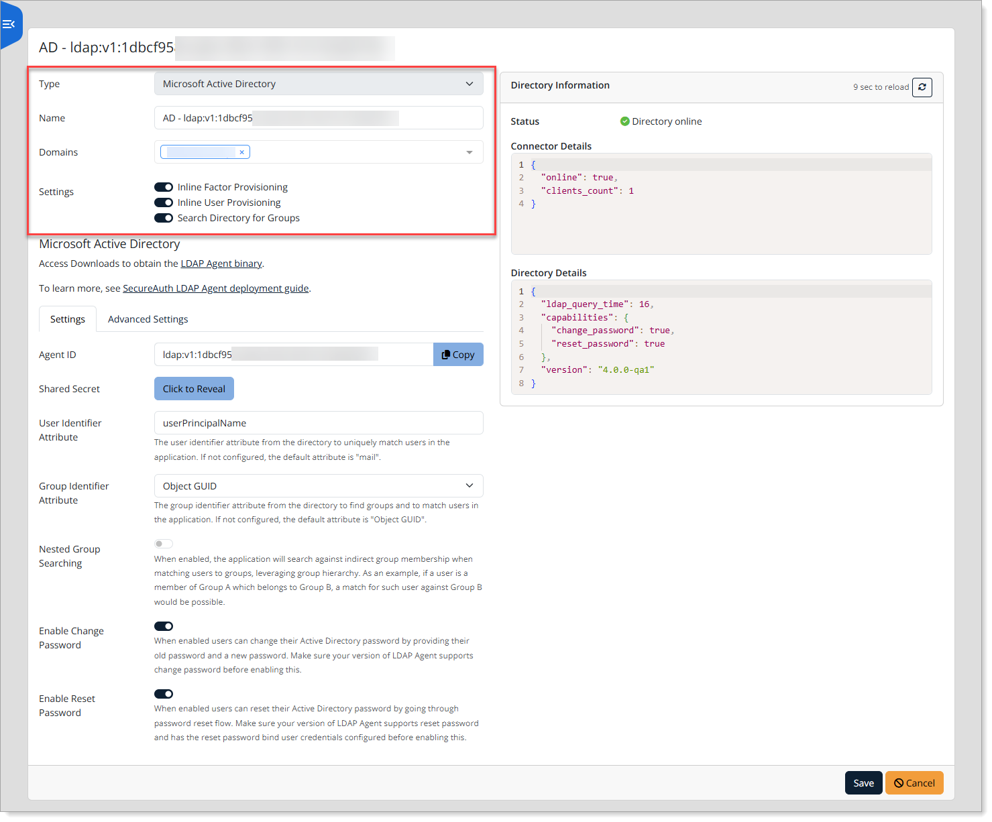Open SecureAuth LDAP Agent deployment guide link

coord(216,288)
